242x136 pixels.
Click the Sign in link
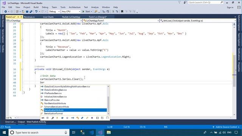[230, 8]
